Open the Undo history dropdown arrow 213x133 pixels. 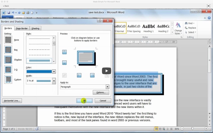coord(16,13)
